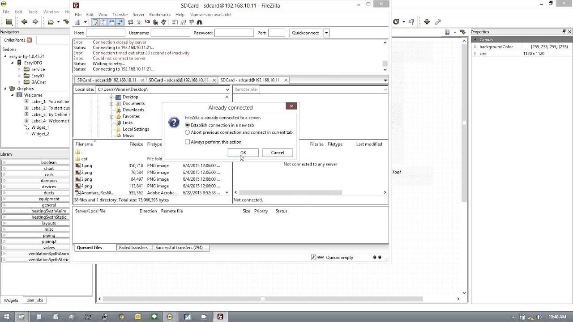Toggle message log display icon

(95, 22)
